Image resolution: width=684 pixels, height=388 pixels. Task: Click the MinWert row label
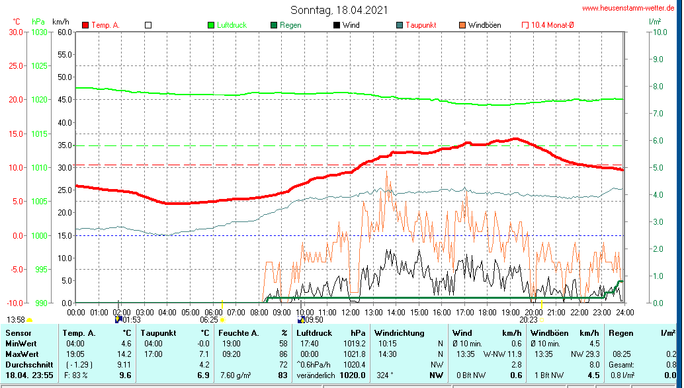[21, 344]
